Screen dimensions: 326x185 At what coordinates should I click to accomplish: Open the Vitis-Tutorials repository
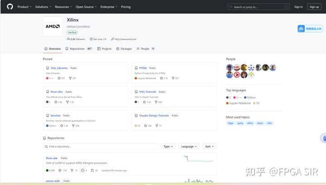[x=148, y=91]
